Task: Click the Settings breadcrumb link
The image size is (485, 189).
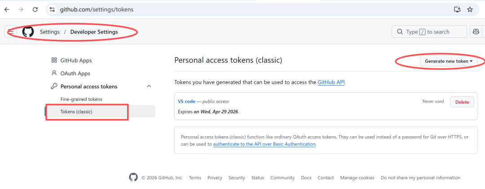Action: coord(49,32)
